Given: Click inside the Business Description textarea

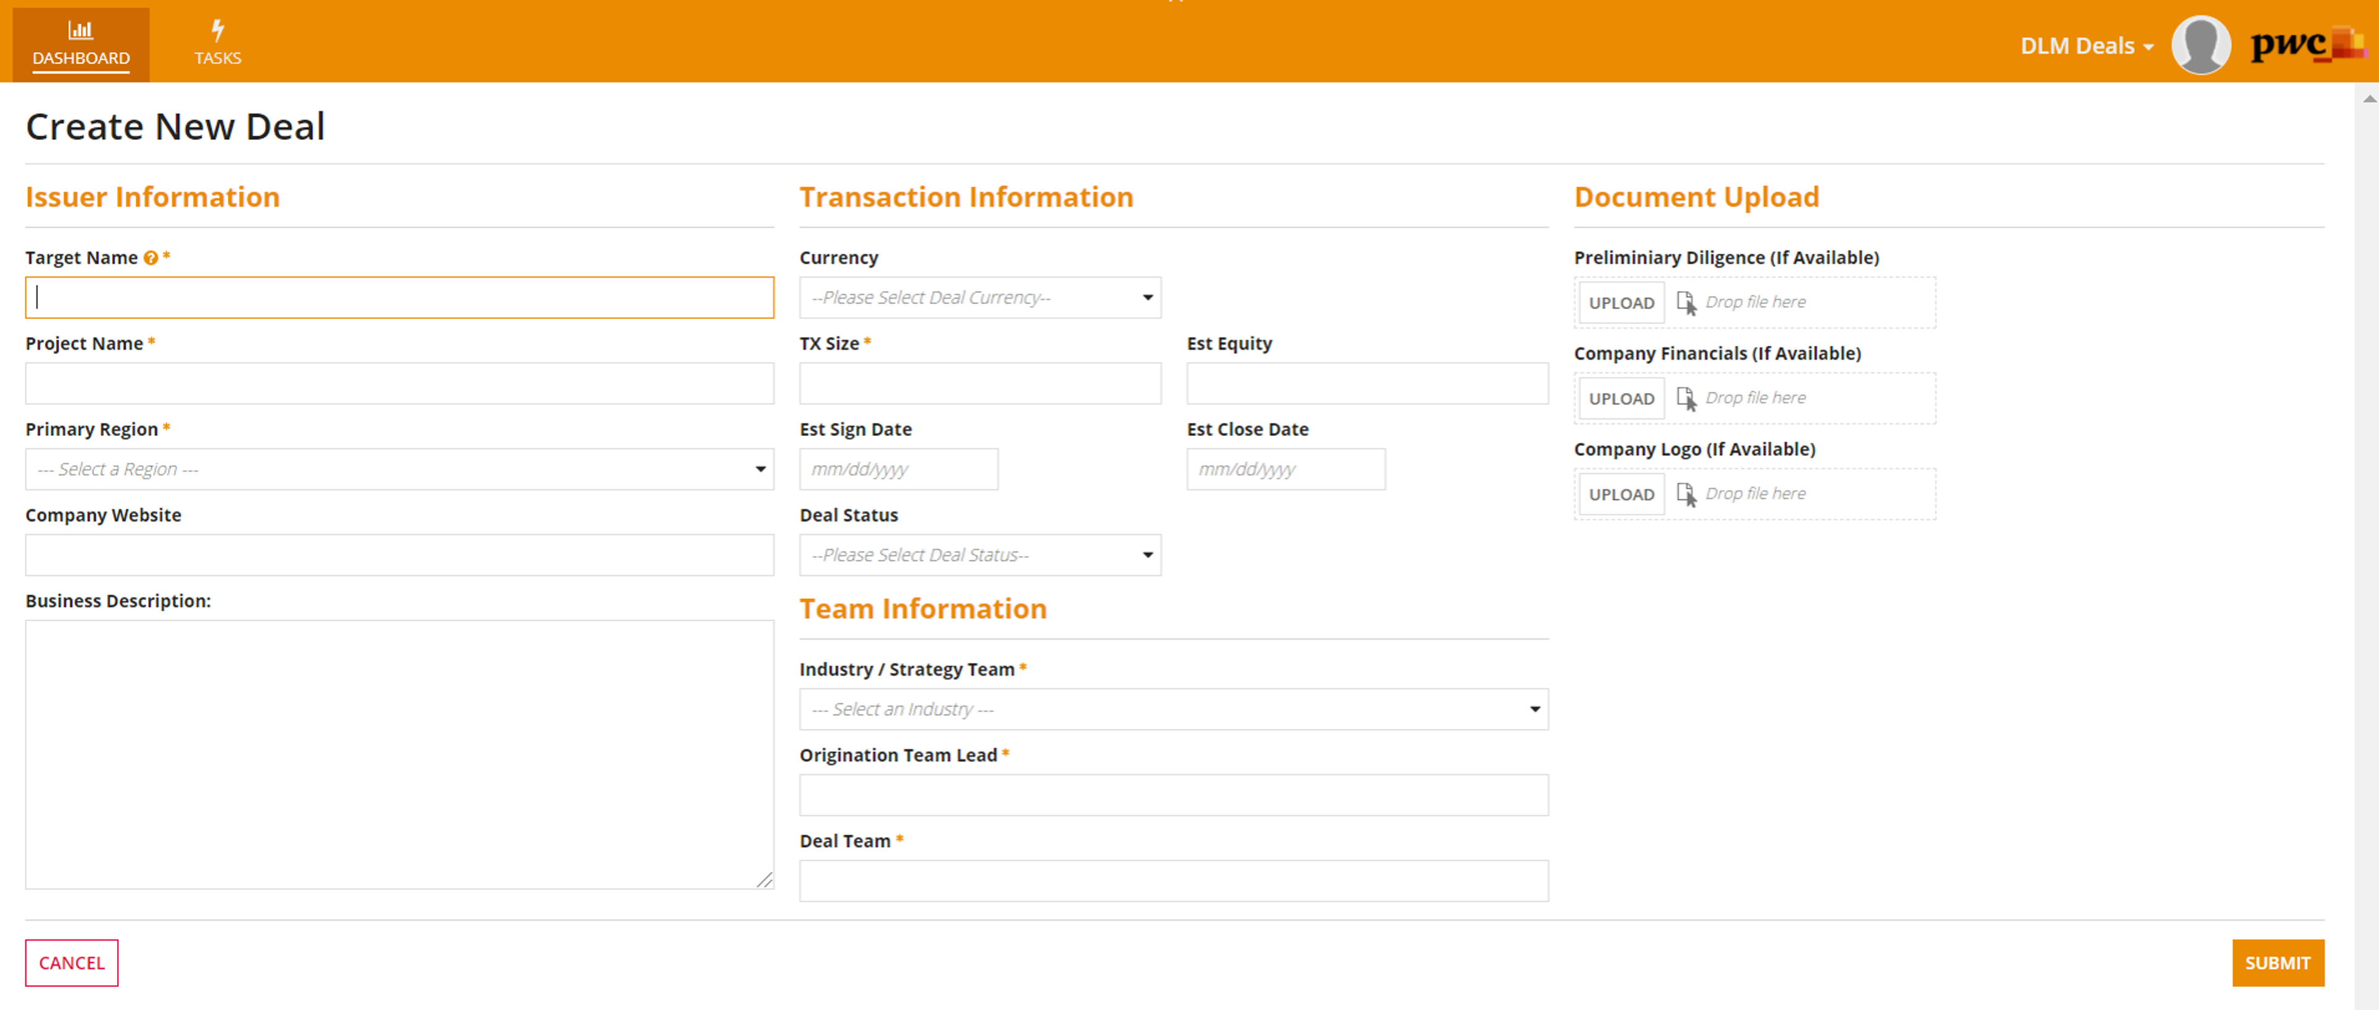Looking at the screenshot, I should (400, 754).
